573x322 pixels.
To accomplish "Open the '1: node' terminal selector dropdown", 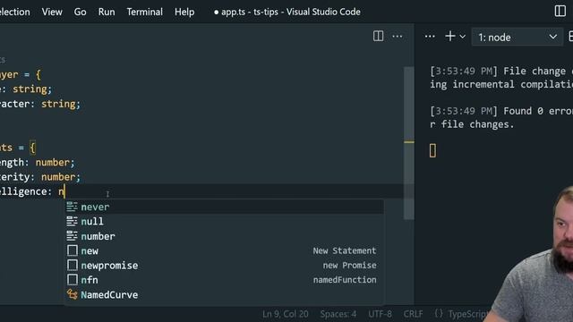I will [517, 37].
